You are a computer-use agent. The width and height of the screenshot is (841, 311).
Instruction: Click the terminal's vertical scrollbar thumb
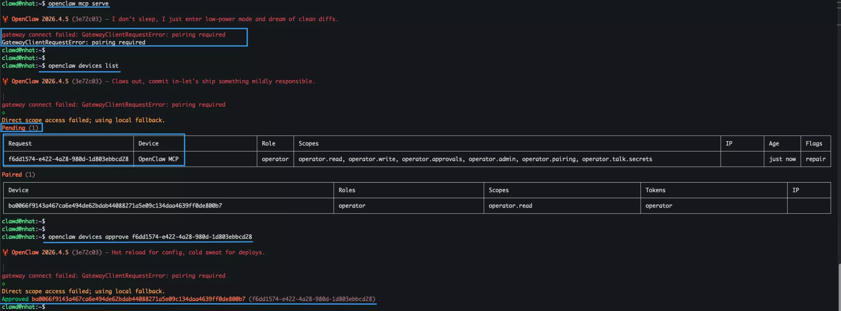click(839, 287)
